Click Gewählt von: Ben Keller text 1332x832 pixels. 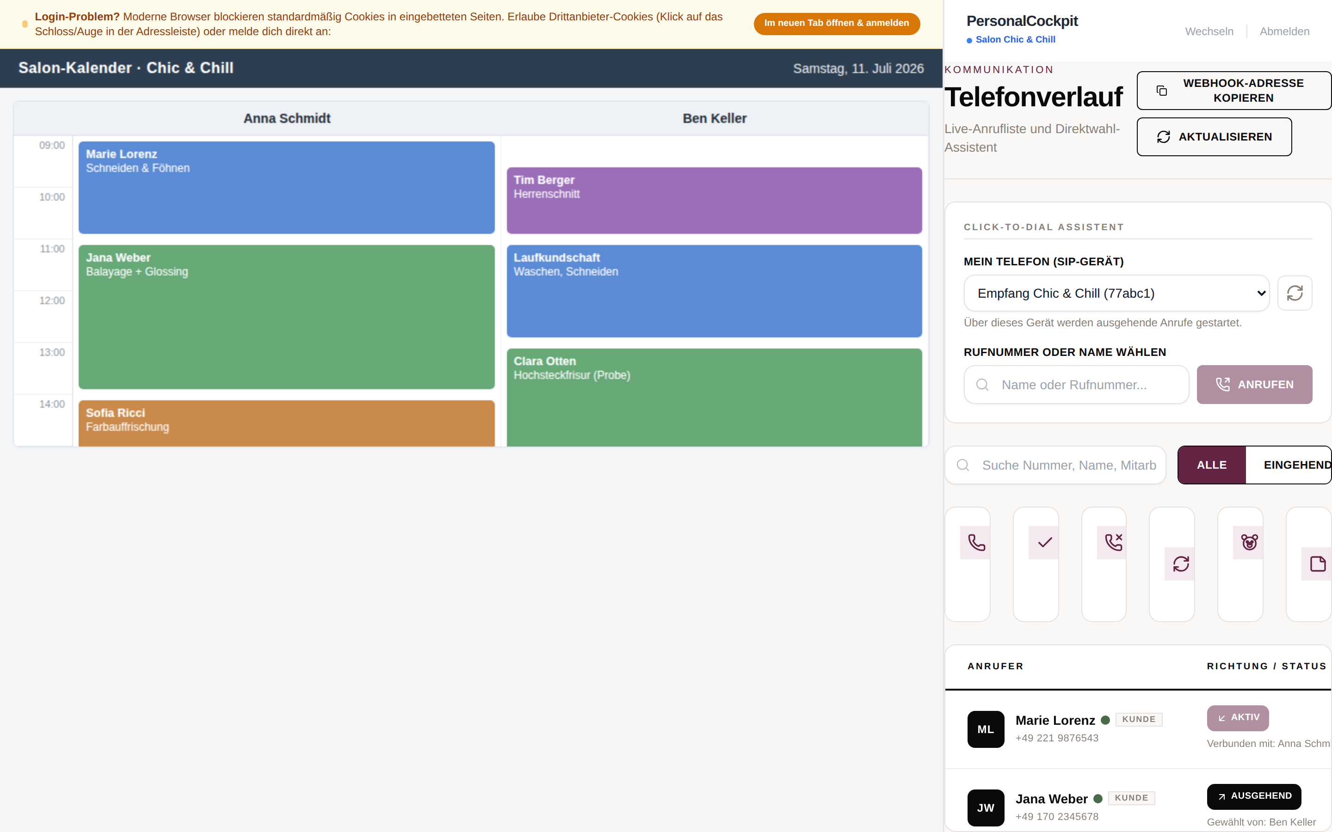pos(1261,822)
